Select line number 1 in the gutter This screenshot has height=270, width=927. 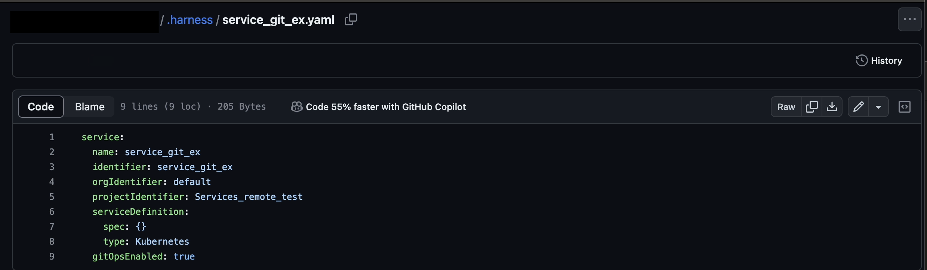point(52,137)
